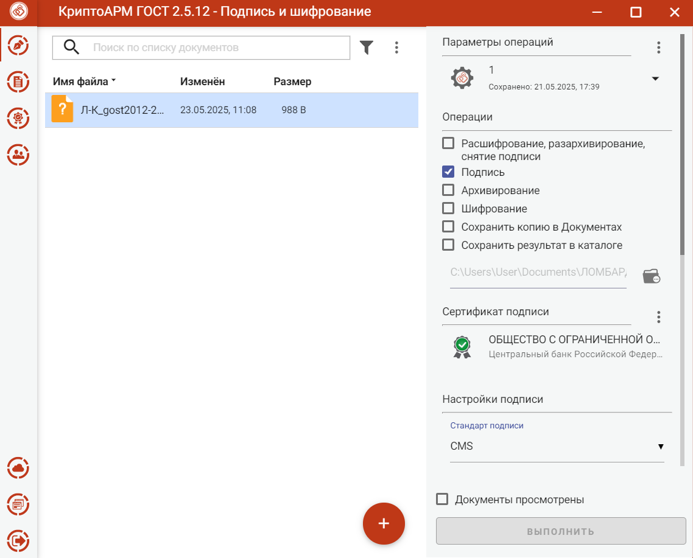The image size is (693, 558).
Task: Click the date 23.05.2025, 11:08
Action: pyautogui.click(x=218, y=110)
